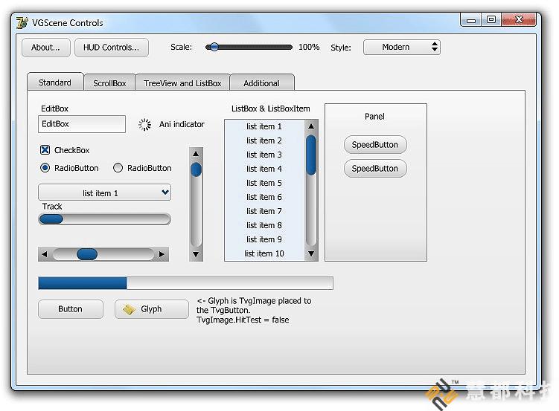Image resolution: width=559 pixels, height=411 pixels.
Task: Click into the EditBox text field
Action: [x=82, y=124]
